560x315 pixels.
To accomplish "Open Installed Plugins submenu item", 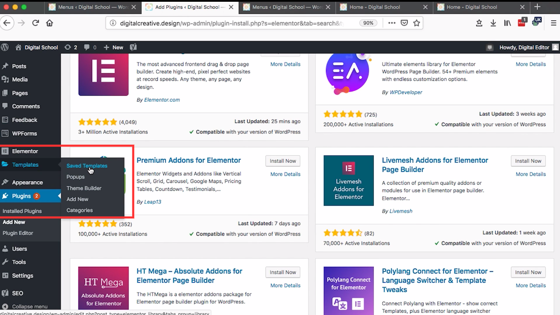I will [x=22, y=211].
